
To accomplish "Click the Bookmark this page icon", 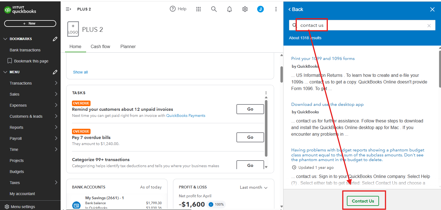I will click(x=10, y=61).
